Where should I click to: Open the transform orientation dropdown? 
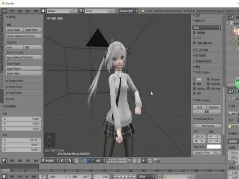100,161
